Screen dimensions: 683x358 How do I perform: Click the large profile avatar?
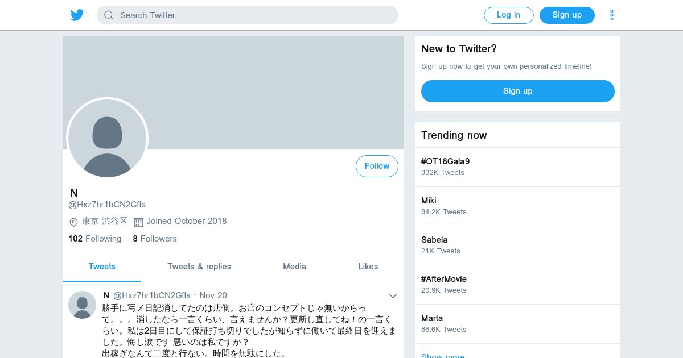click(107, 139)
